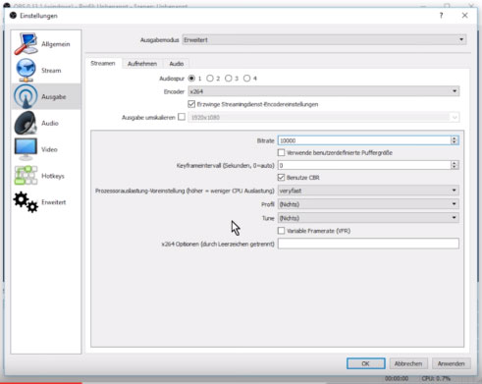Select the Video monitor icon
Screen dimensions: 482x384
[26, 149]
